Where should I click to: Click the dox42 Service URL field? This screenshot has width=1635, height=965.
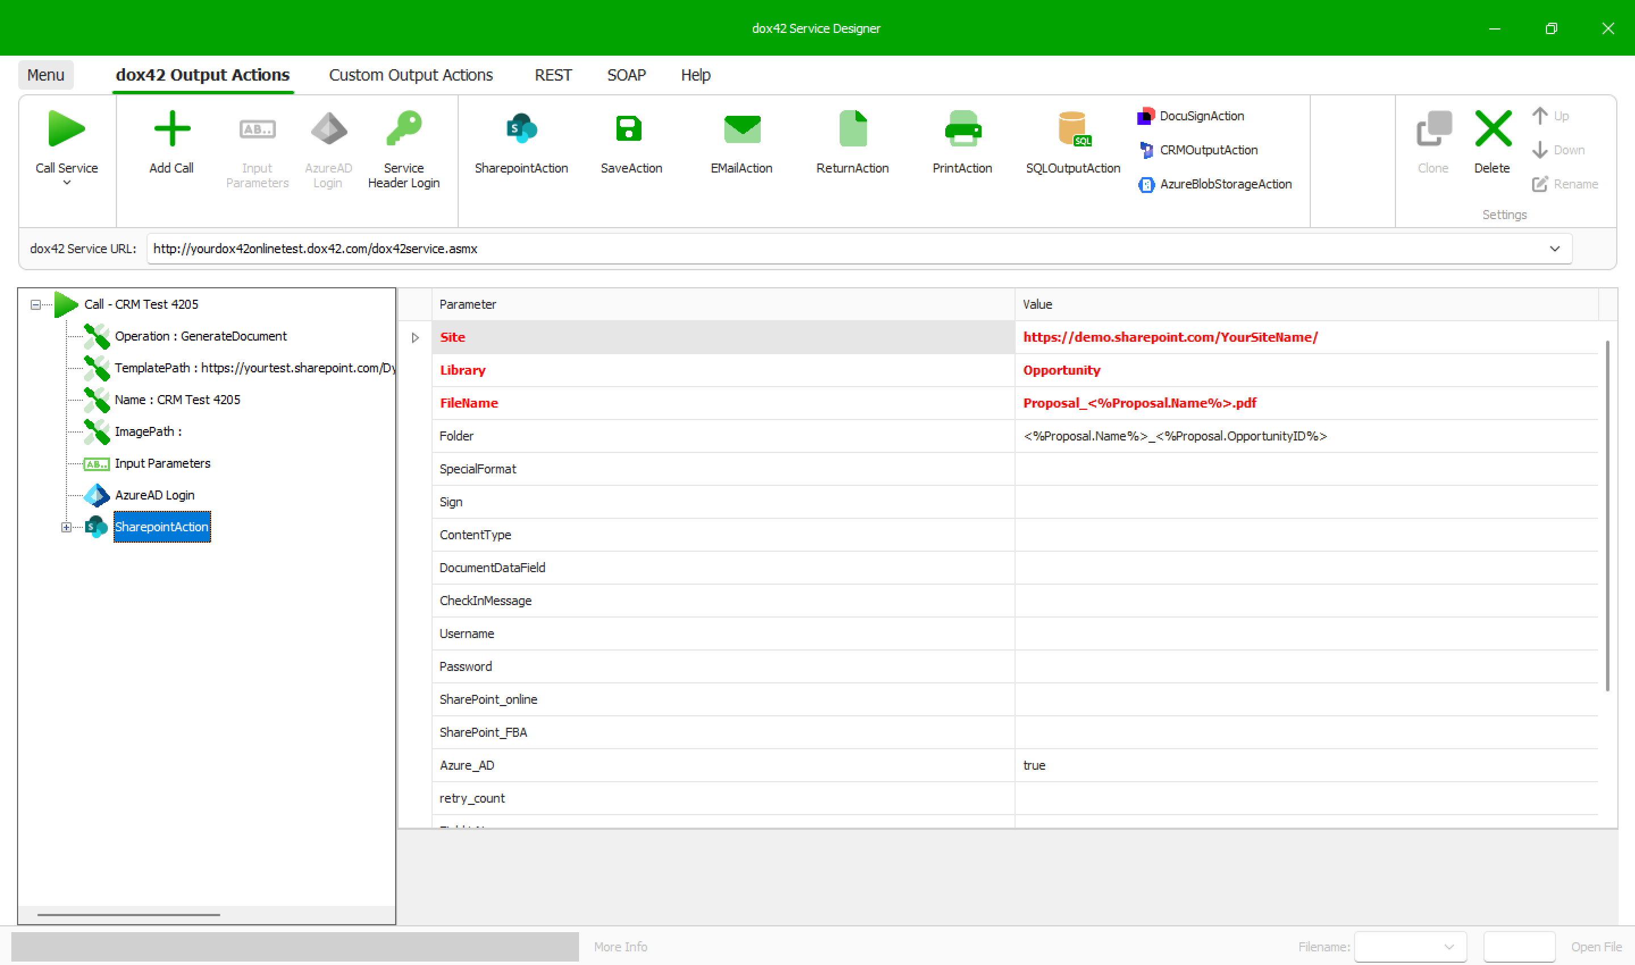[859, 249]
